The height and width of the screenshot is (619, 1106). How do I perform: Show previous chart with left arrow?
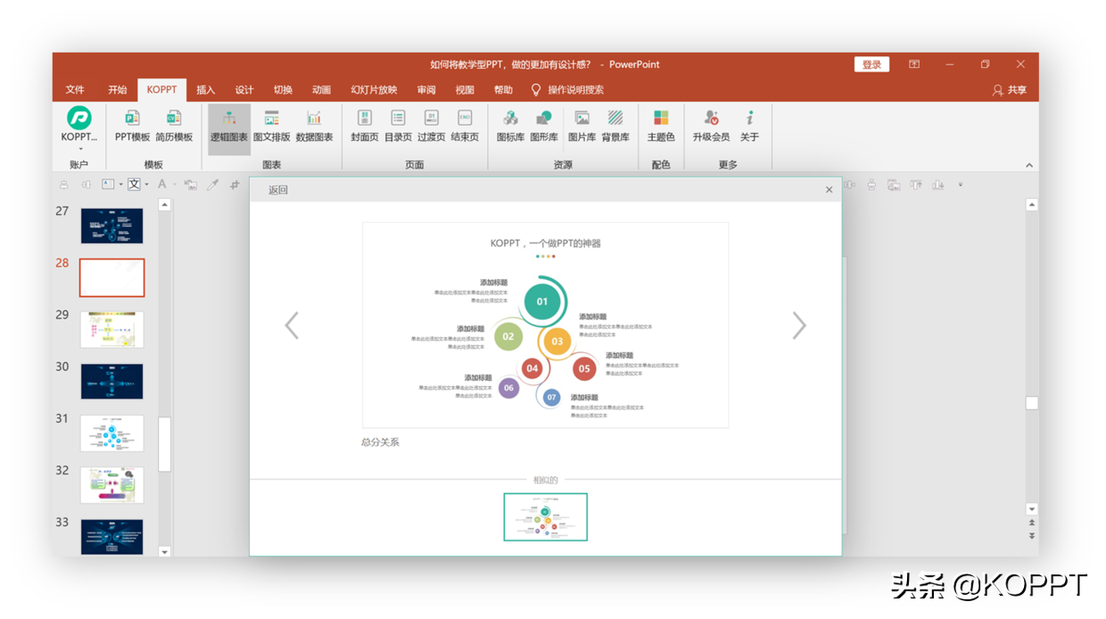(292, 326)
